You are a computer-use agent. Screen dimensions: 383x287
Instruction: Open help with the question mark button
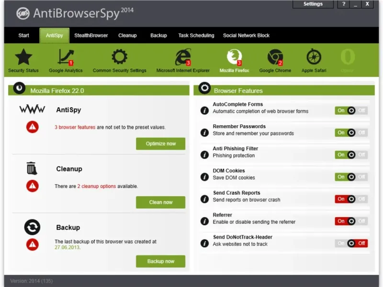(x=343, y=4)
